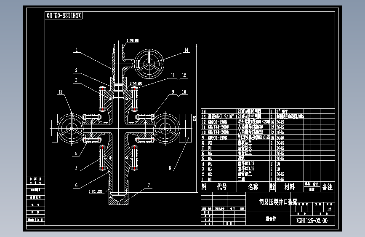
Task: Click material ZG45 in parts list row 1
Action: tap(280, 179)
